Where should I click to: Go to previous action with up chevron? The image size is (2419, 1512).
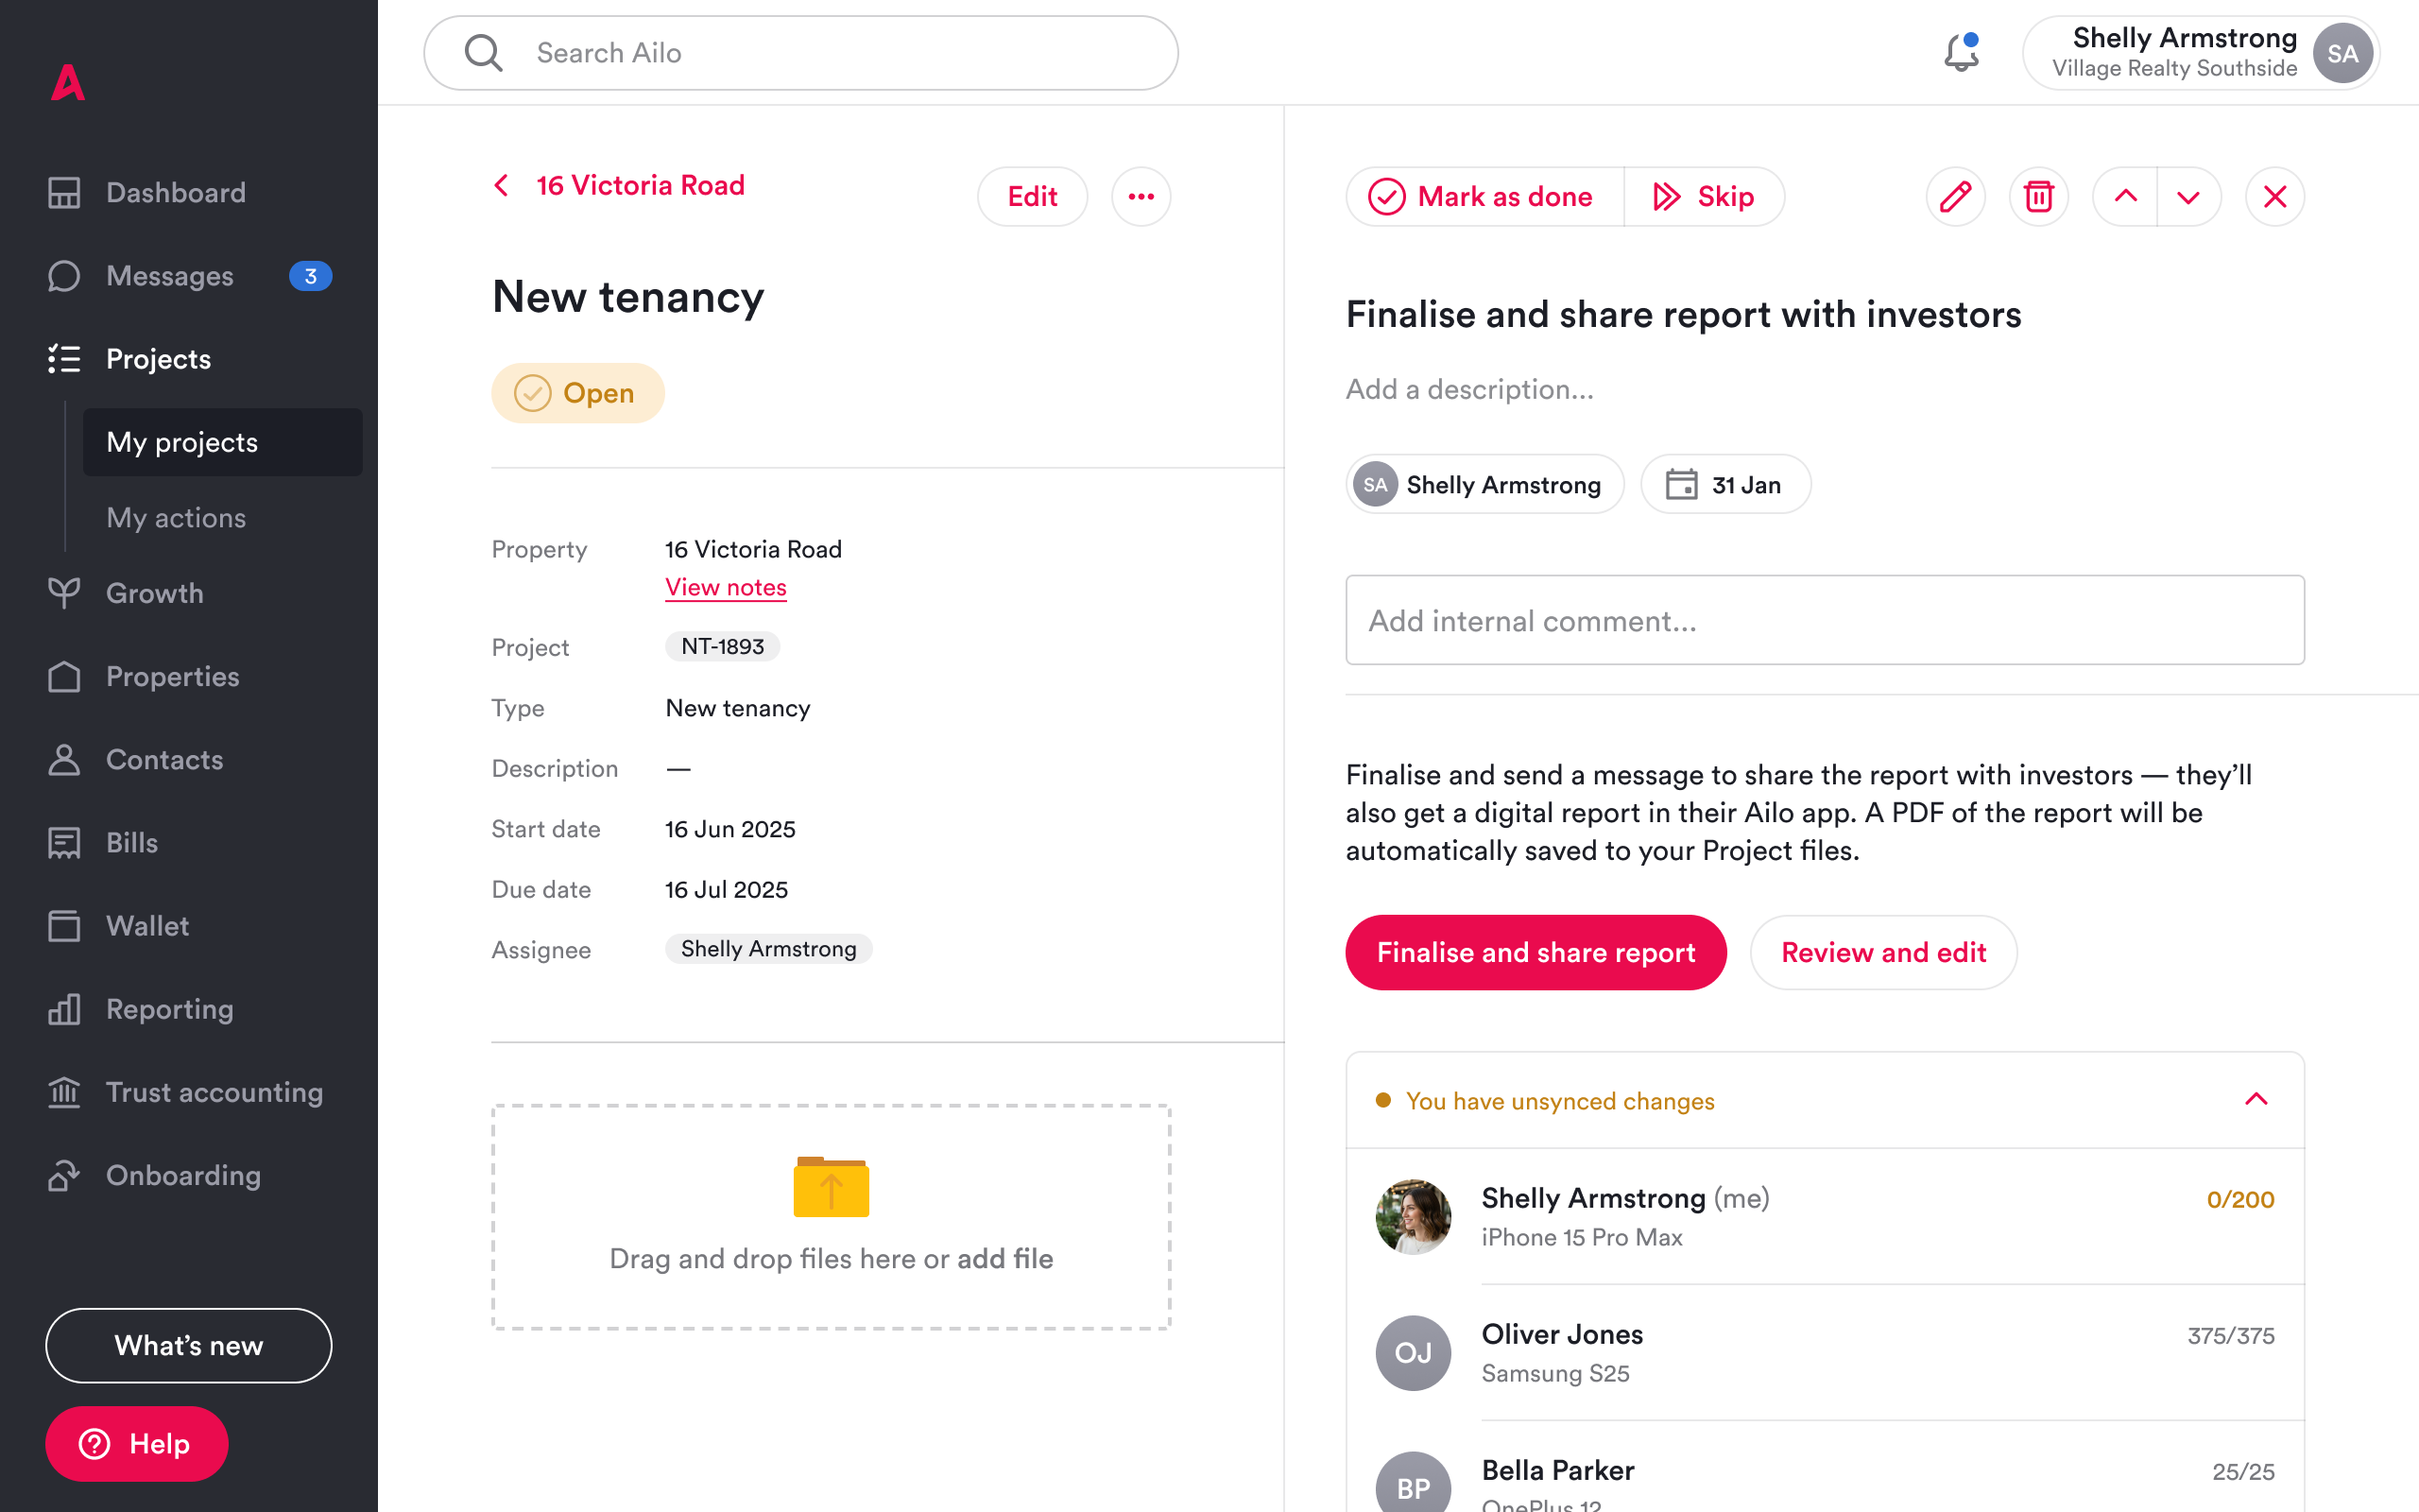pyautogui.click(x=2125, y=197)
